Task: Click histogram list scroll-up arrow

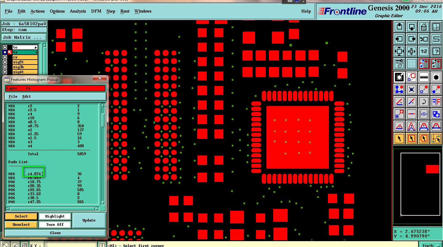Action: 103,106
